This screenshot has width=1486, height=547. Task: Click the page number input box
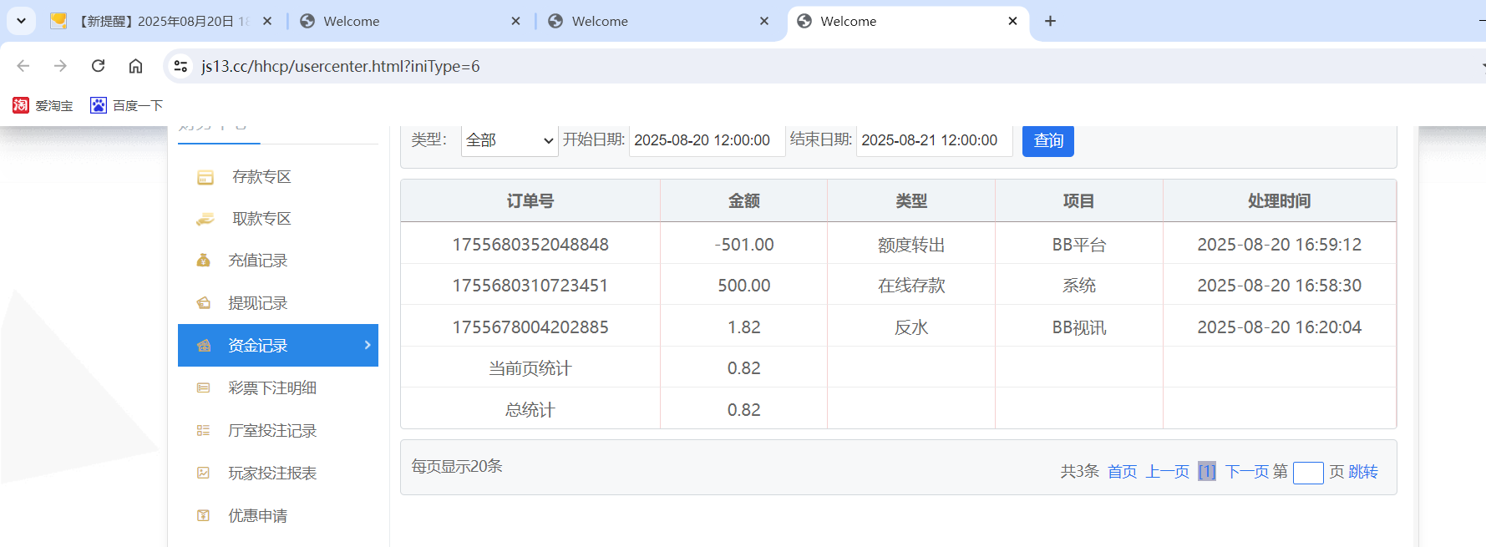pos(1307,473)
